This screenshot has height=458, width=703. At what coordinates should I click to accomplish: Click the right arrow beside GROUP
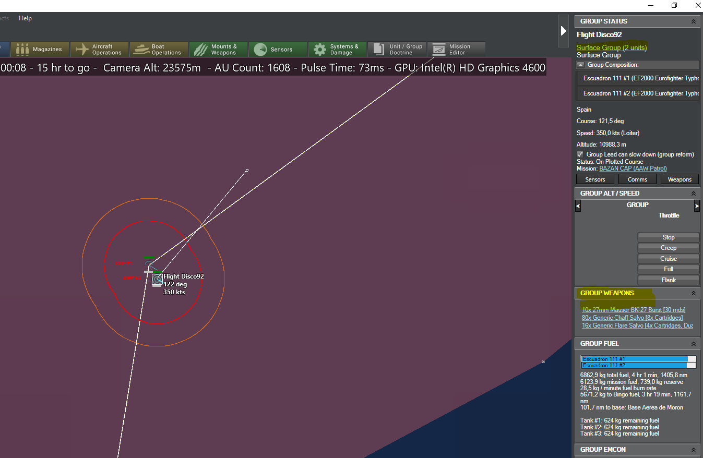[697, 207]
